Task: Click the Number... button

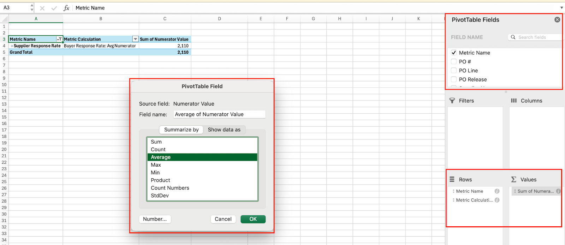Action: 155,219
